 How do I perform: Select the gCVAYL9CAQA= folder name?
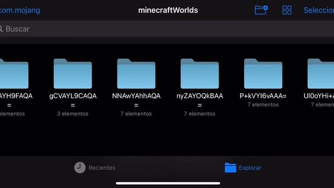(x=73, y=100)
